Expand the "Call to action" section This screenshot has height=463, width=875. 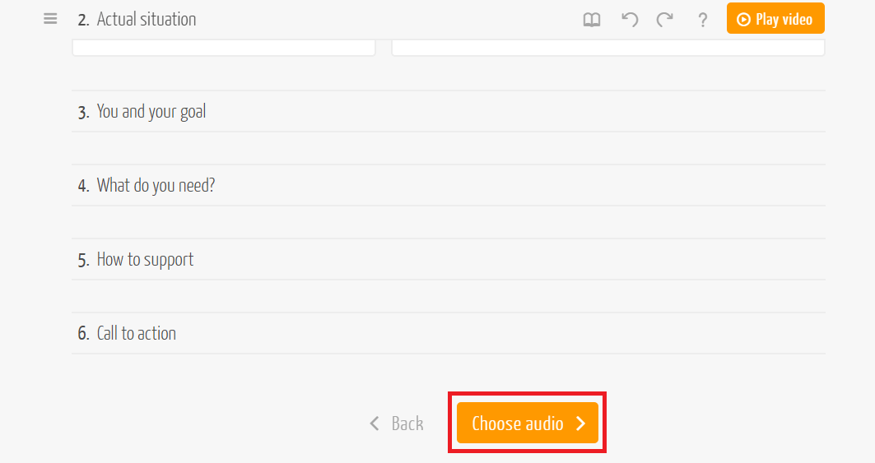pos(136,334)
